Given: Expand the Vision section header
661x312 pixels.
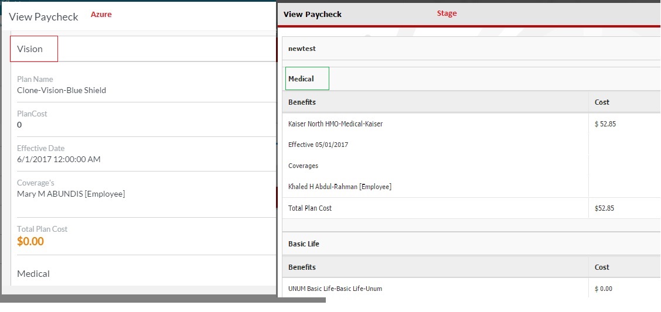Looking at the screenshot, I should click(30, 49).
